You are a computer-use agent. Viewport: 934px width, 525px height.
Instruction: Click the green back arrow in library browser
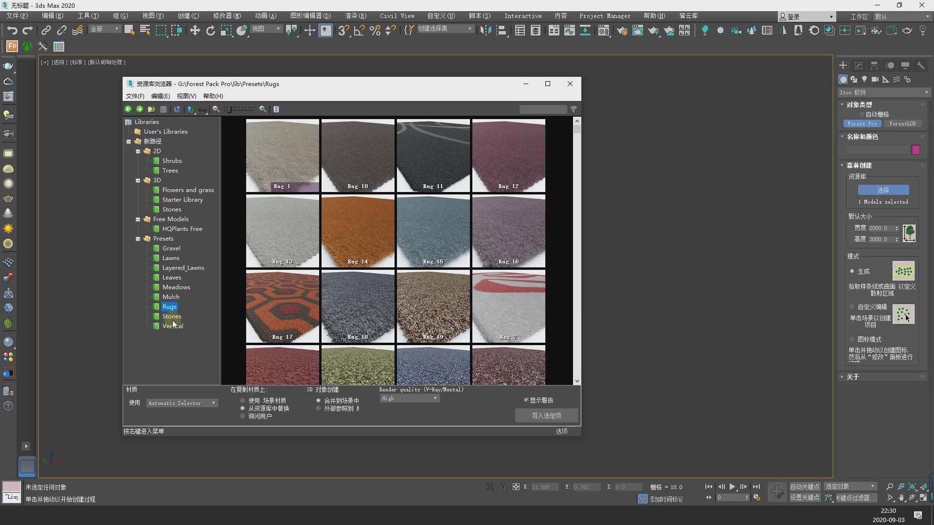point(128,109)
